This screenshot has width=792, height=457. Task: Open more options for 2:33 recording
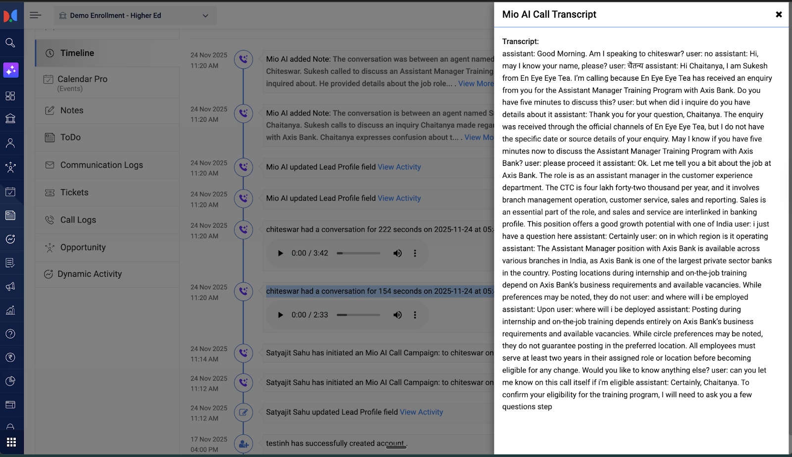click(415, 315)
